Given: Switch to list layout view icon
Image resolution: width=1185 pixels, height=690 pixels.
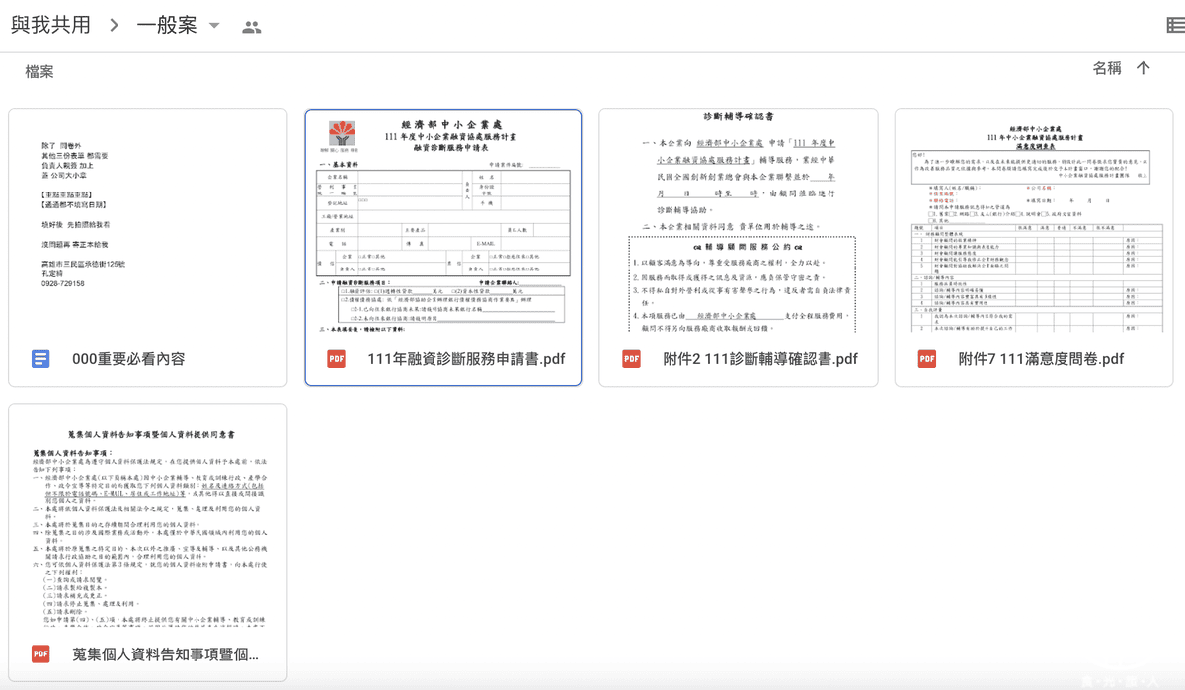Looking at the screenshot, I should 1175,26.
